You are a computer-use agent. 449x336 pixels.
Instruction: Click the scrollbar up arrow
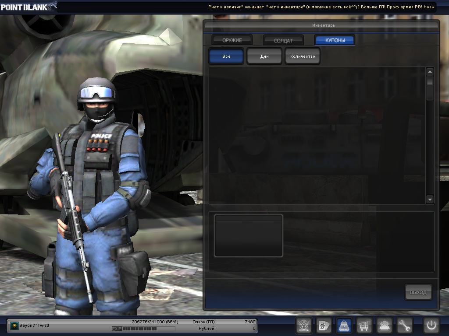coord(430,72)
